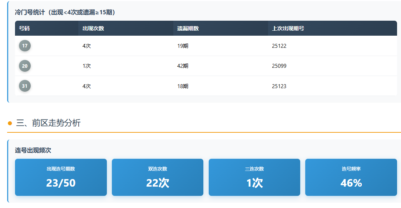401x208 pixels.
Task: Click the 连号频率 46% card
Action: (351, 177)
